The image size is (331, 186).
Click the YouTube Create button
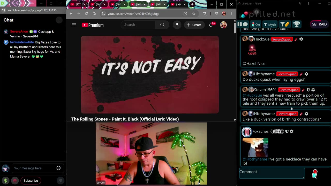(194, 25)
